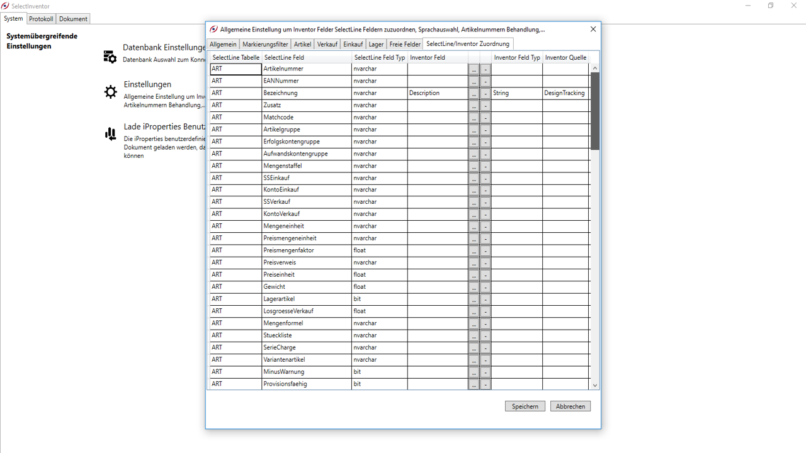Switch to the Lager tab
Viewport: 806px width, 453px height.
pos(376,45)
